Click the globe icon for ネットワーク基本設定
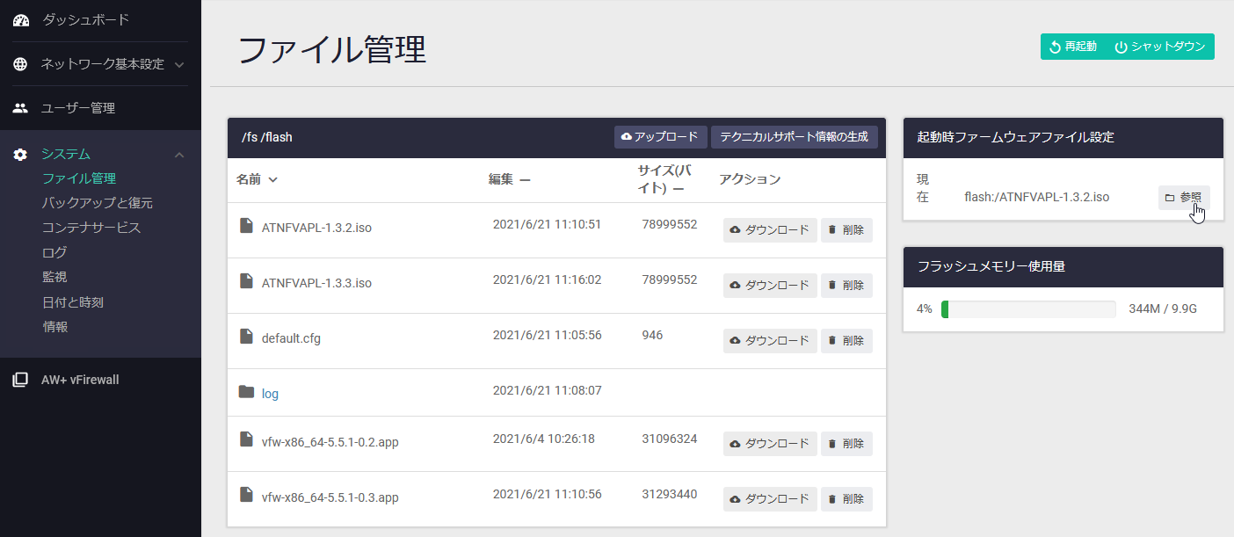The image size is (1234, 537). tap(20, 64)
